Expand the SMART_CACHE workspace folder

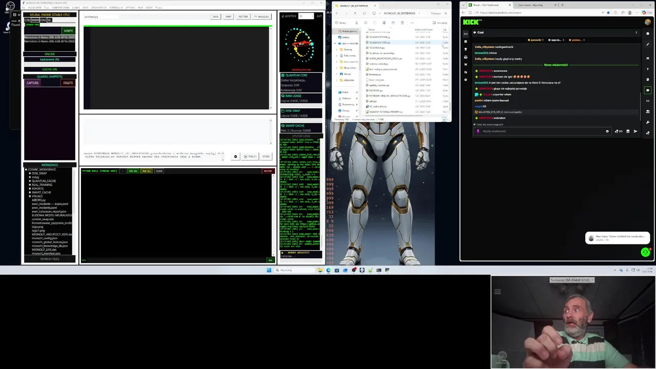30,192
